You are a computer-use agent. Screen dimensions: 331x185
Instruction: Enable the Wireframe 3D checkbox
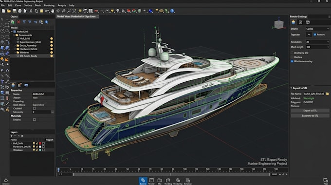[292, 53]
